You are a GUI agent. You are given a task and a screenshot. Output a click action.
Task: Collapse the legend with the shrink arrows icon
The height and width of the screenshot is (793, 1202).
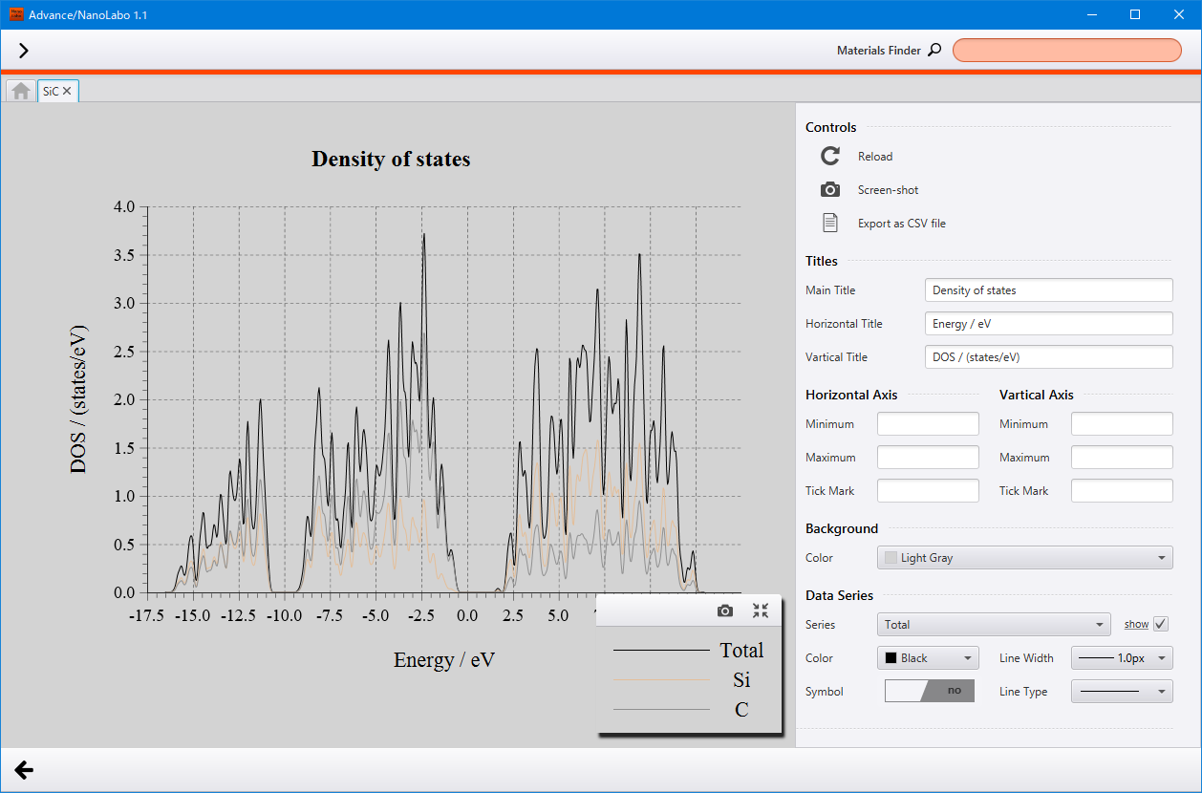pyautogui.click(x=761, y=611)
